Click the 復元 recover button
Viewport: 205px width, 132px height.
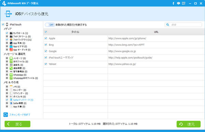(x=189, y=124)
